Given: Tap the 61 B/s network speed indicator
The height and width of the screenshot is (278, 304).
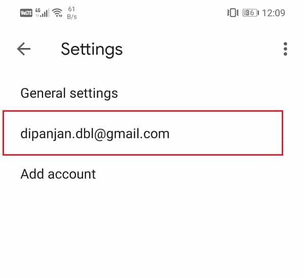Looking at the screenshot, I should pos(72,13).
